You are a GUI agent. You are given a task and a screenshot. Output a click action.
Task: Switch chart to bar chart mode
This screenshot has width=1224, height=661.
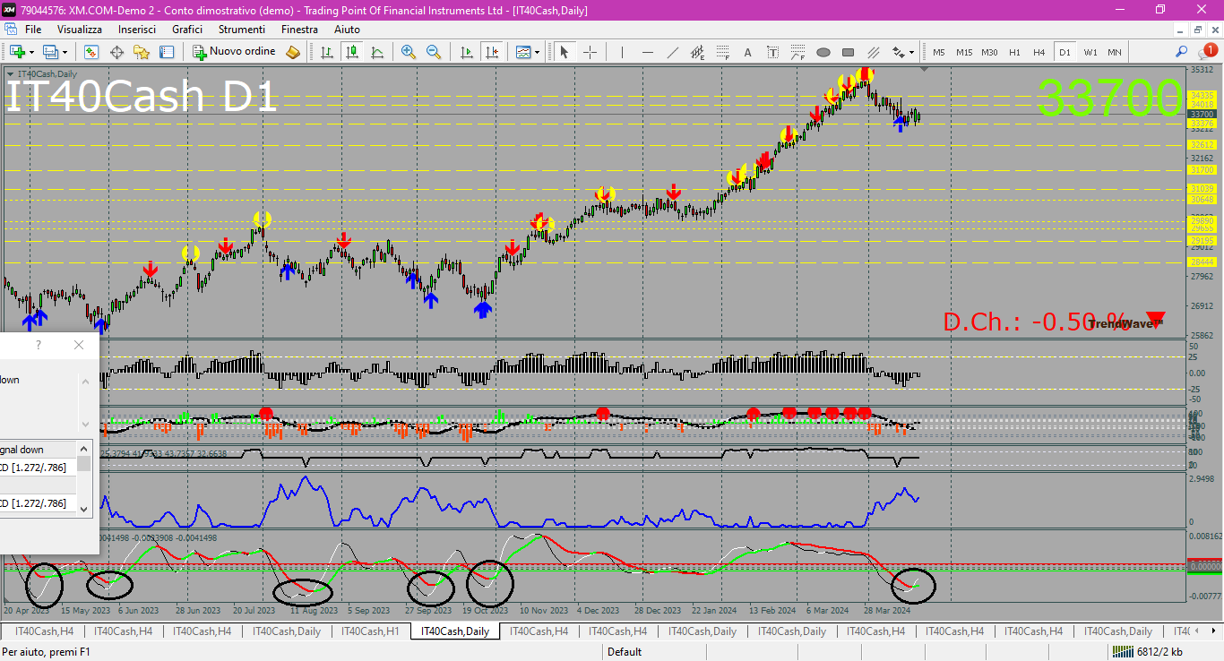[327, 52]
